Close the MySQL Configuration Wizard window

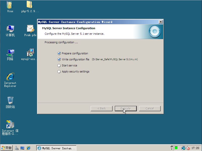160,22
